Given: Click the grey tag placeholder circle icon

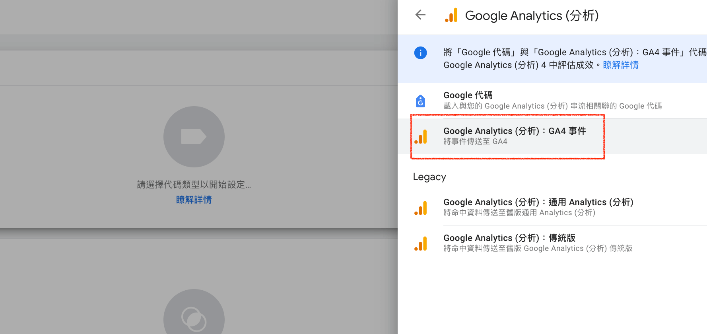Looking at the screenshot, I should [x=194, y=137].
